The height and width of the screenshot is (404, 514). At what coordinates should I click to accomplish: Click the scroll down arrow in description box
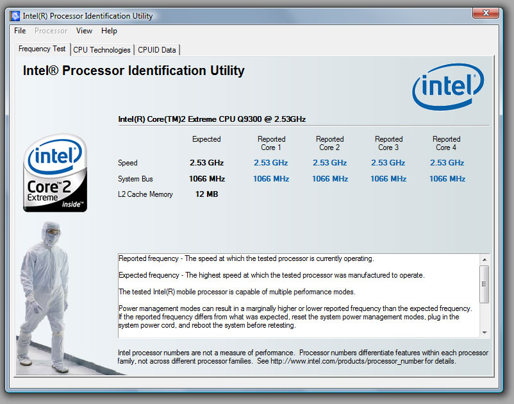[x=485, y=333]
